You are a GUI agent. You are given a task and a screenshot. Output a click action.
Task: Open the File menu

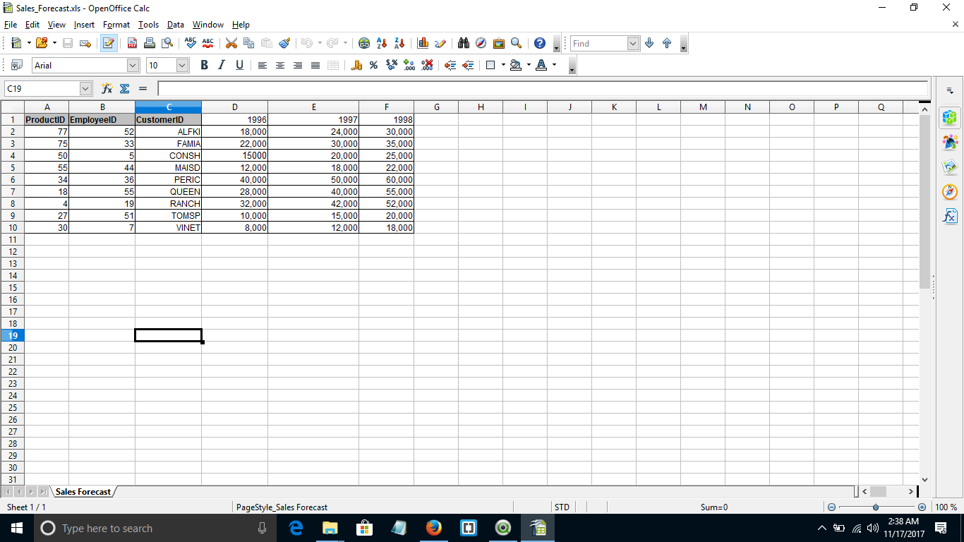[x=10, y=25]
